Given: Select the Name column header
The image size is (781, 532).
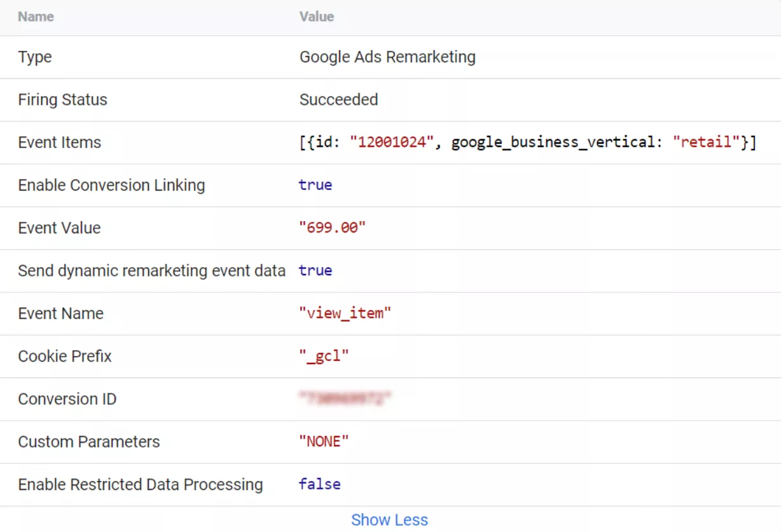Looking at the screenshot, I should pyautogui.click(x=36, y=17).
